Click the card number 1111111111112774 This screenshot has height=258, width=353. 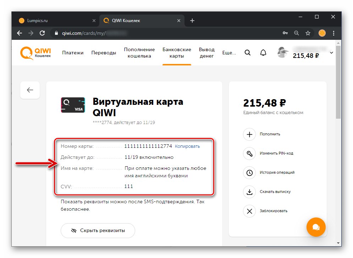148,146
